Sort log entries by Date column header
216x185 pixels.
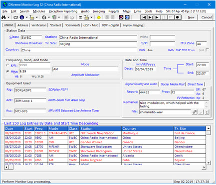pyautogui.click(x=14, y=129)
